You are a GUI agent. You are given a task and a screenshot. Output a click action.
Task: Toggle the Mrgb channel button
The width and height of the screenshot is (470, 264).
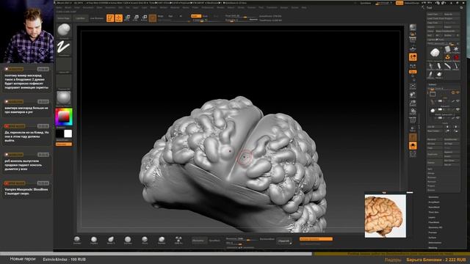click(x=161, y=16)
